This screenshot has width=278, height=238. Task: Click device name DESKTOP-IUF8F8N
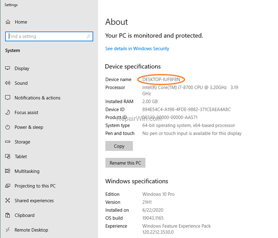(x=161, y=79)
